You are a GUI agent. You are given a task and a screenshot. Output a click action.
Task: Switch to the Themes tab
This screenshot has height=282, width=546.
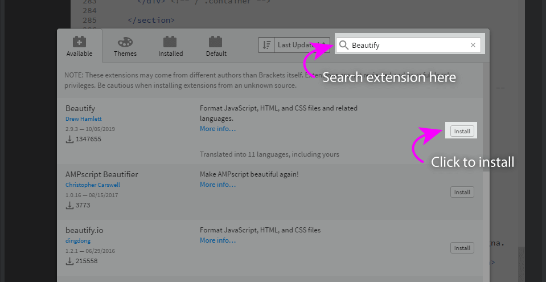(x=125, y=46)
